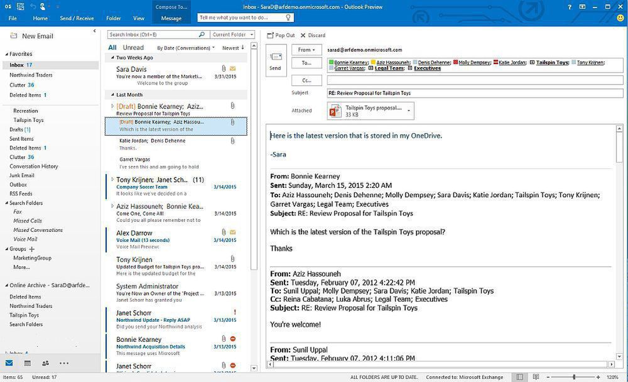Expand Tailspin Toys group in To field

click(x=532, y=62)
